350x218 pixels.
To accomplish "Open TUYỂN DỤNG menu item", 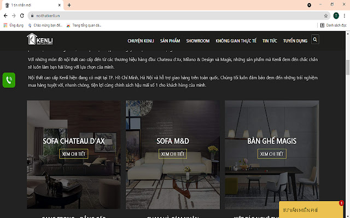I will [295, 41].
